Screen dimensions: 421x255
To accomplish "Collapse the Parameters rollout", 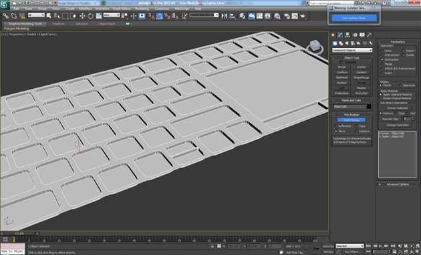I will pos(398,42).
